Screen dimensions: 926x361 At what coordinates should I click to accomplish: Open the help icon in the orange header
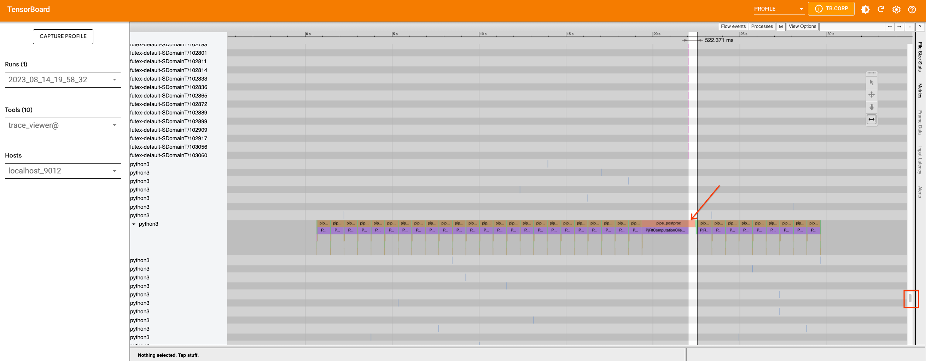912,9
